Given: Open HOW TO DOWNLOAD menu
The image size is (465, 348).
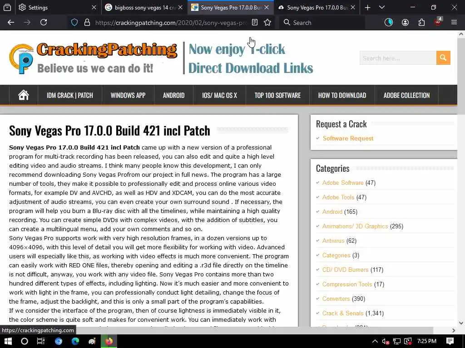Looking at the screenshot, I should click(x=342, y=95).
